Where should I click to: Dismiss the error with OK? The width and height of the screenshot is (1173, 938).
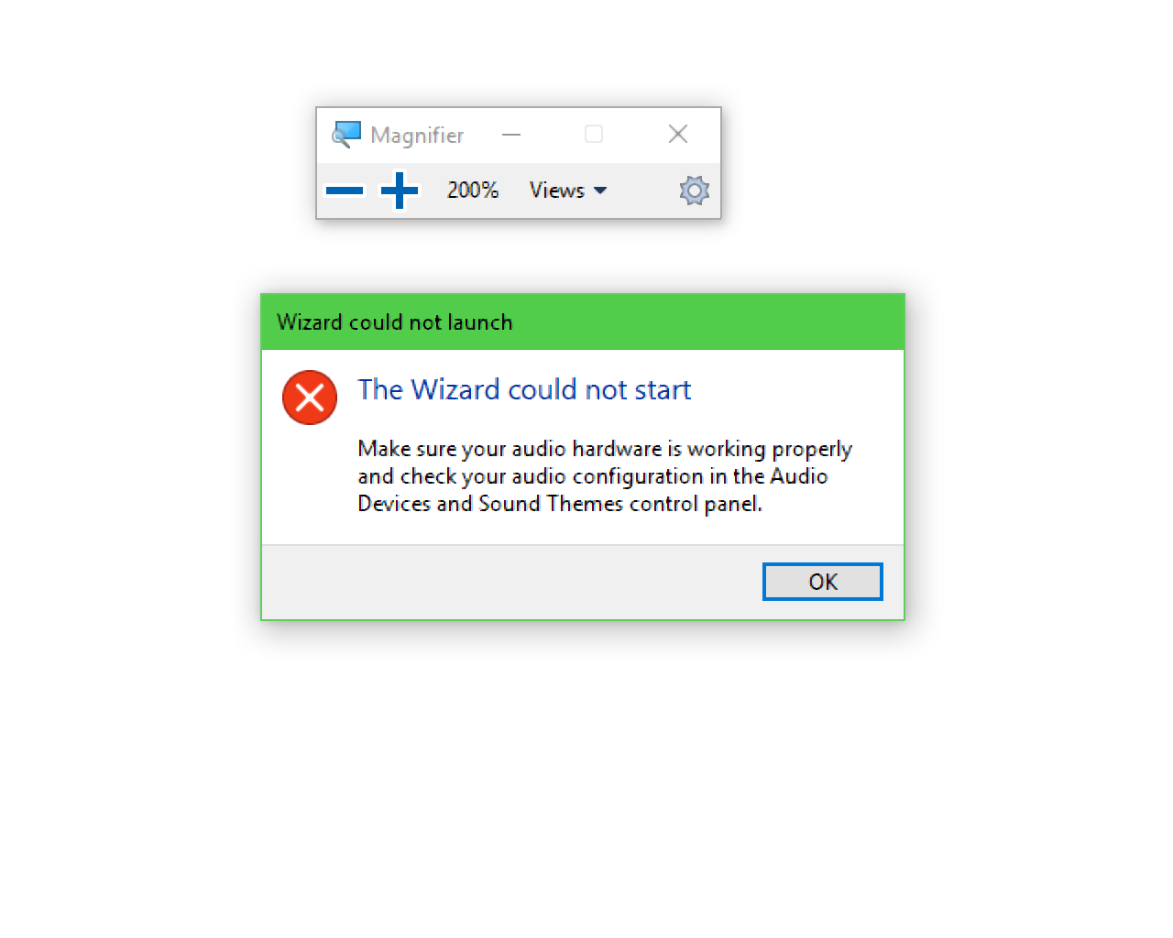(x=823, y=582)
